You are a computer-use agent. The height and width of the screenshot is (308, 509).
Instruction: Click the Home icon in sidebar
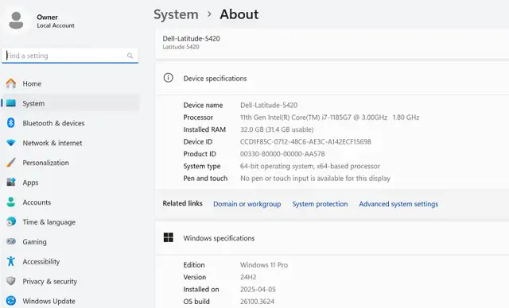click(10, 83)
